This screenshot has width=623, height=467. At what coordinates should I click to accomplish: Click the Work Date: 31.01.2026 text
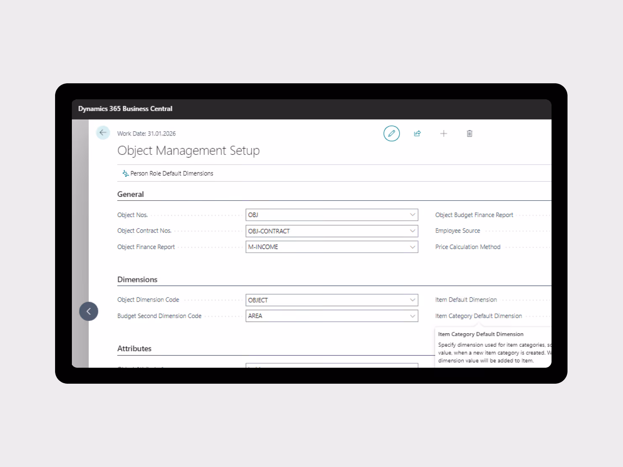pos(146,134)
